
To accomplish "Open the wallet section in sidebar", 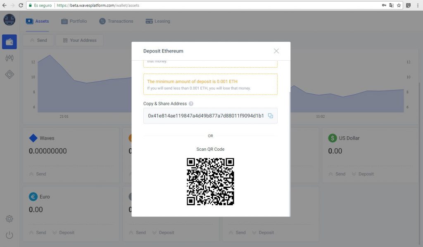I will (x=10, y=42).
